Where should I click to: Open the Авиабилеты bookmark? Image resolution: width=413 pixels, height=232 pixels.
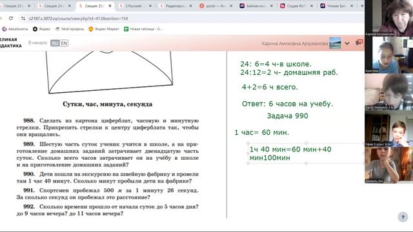pos(15,29)
